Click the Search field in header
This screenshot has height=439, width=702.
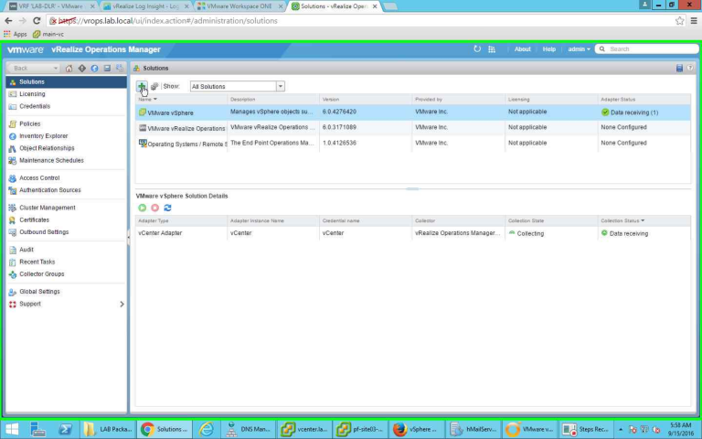pyautogui.click(x=647, y=48)
